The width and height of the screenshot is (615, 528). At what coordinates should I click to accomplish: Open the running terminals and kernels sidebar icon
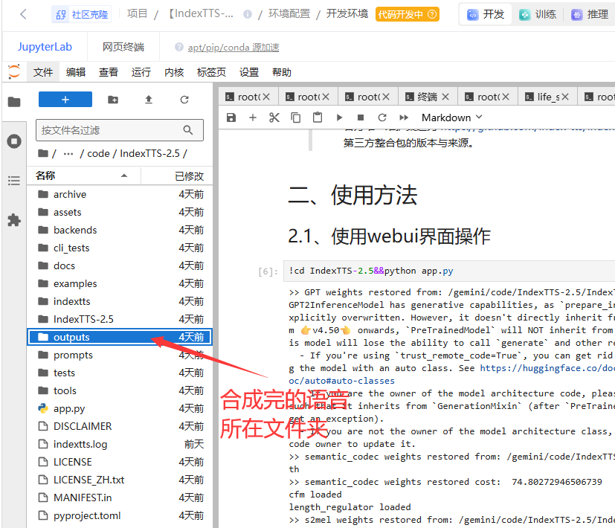tap(14, 141)
